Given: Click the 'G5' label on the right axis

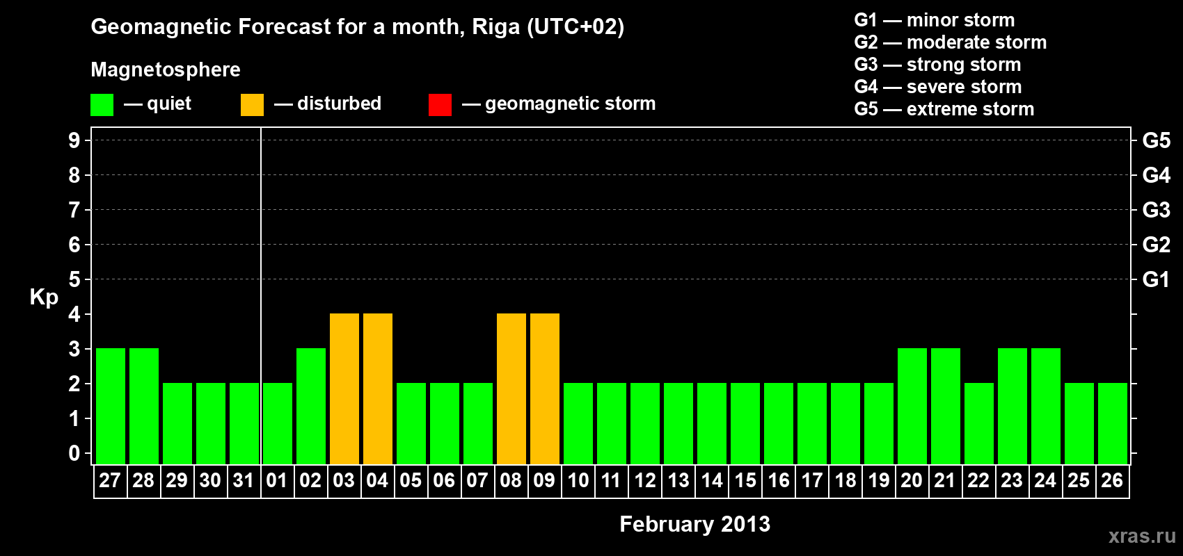Looking at the screenshot, I should 1157,140.
